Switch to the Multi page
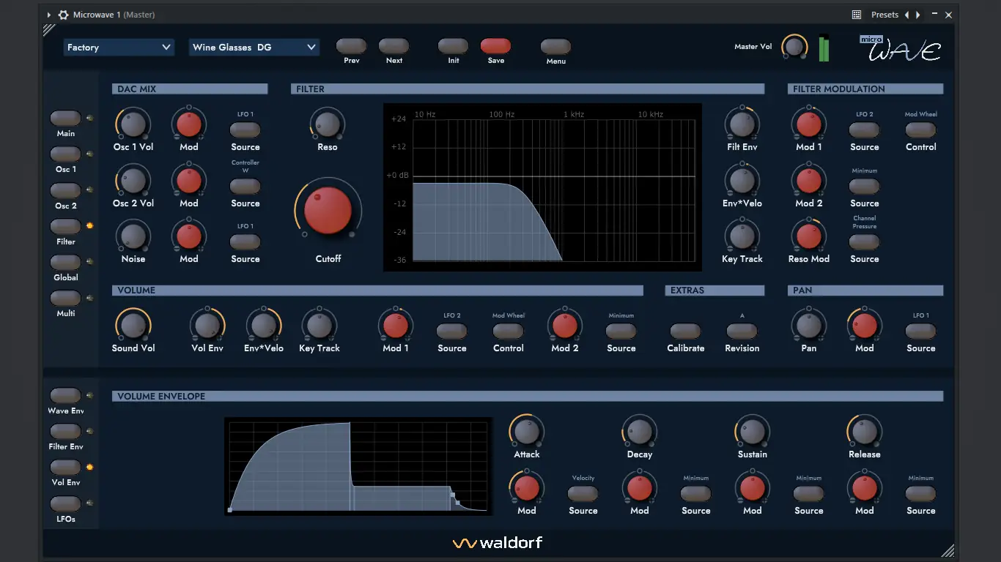 click(x=65, y=298)
